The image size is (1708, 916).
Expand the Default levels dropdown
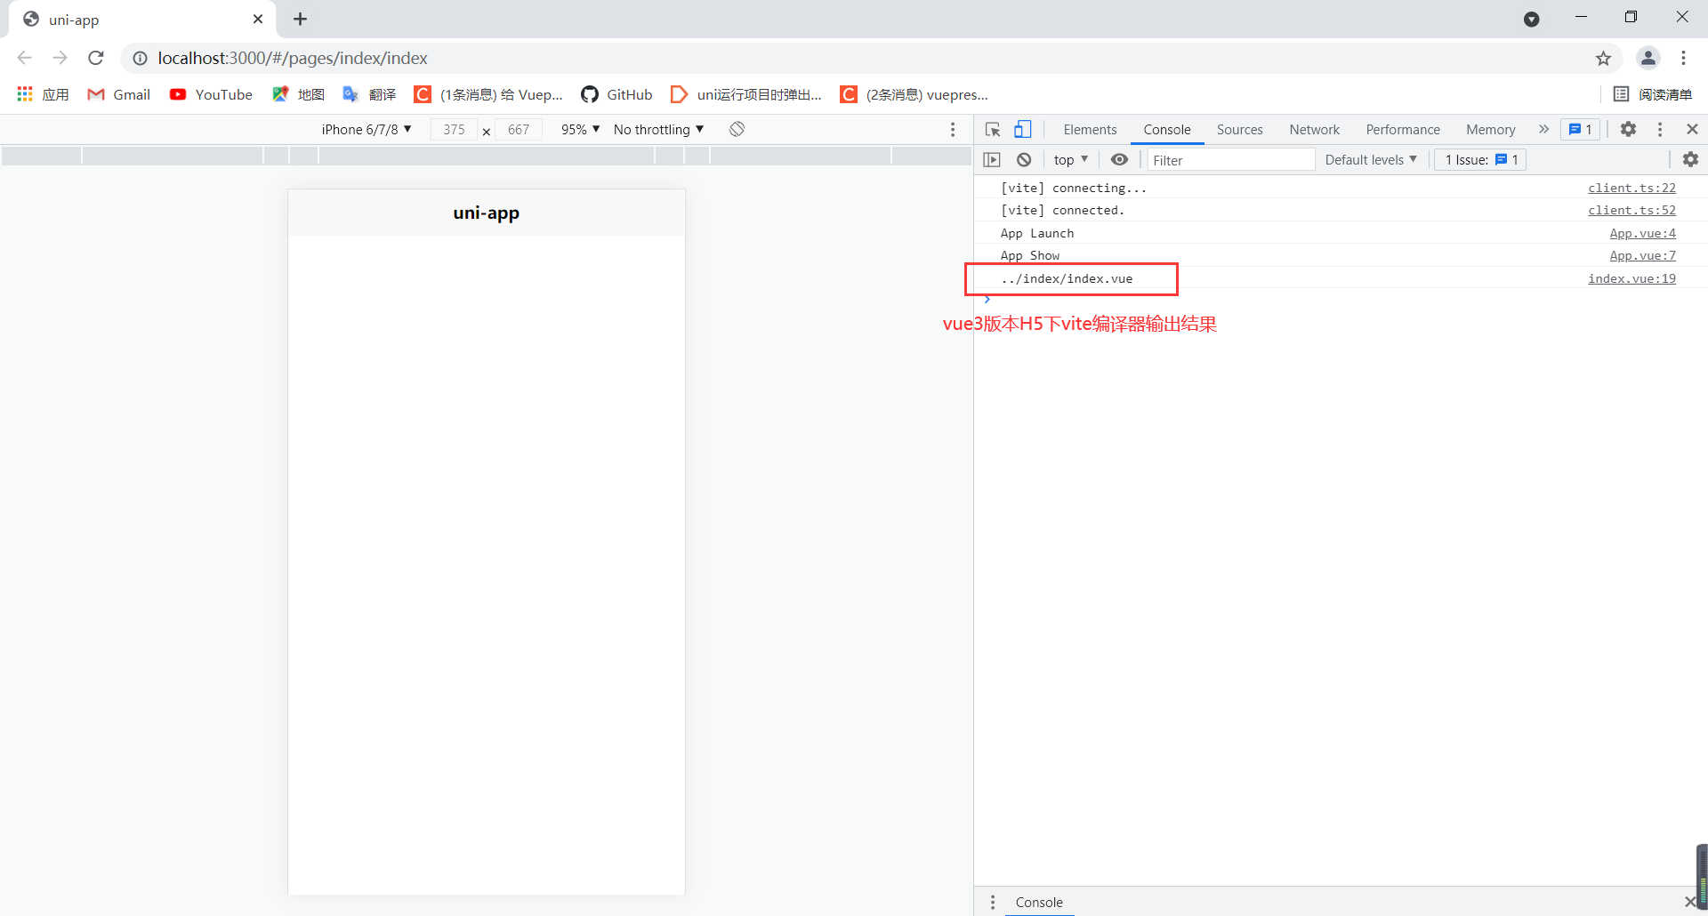point(1370,160)
